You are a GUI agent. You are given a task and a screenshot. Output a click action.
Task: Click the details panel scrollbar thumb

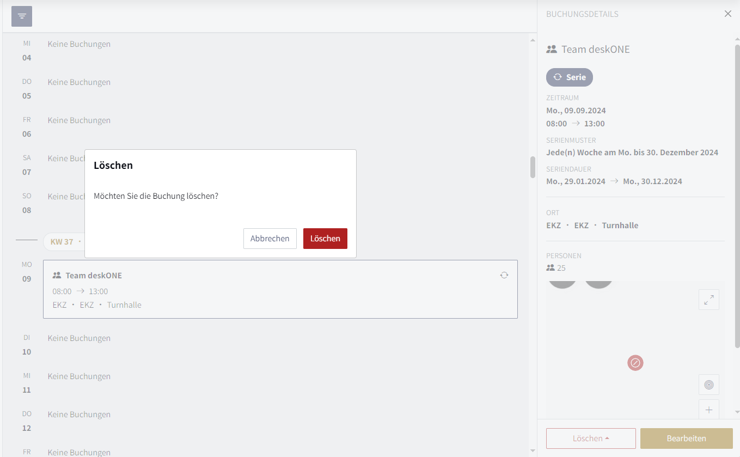point(737,196)
